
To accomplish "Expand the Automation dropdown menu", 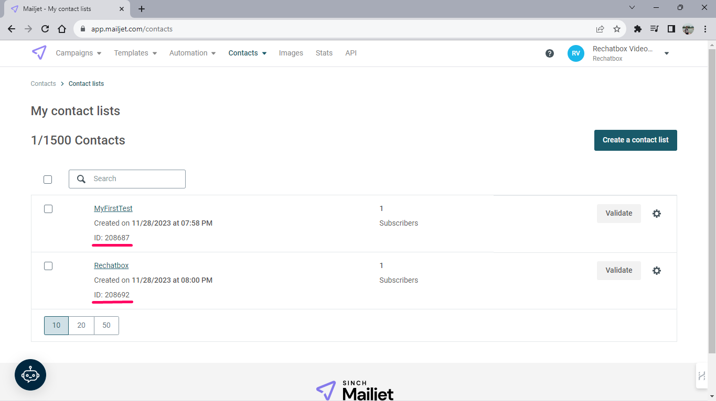I will tap(193, 53).
